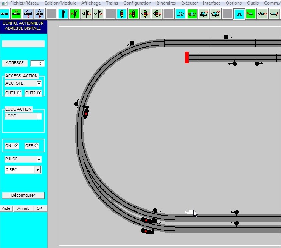281x248 pixels.
Task: Open the 2 SEC pulse duration dropdown
Action: [37, 170]
